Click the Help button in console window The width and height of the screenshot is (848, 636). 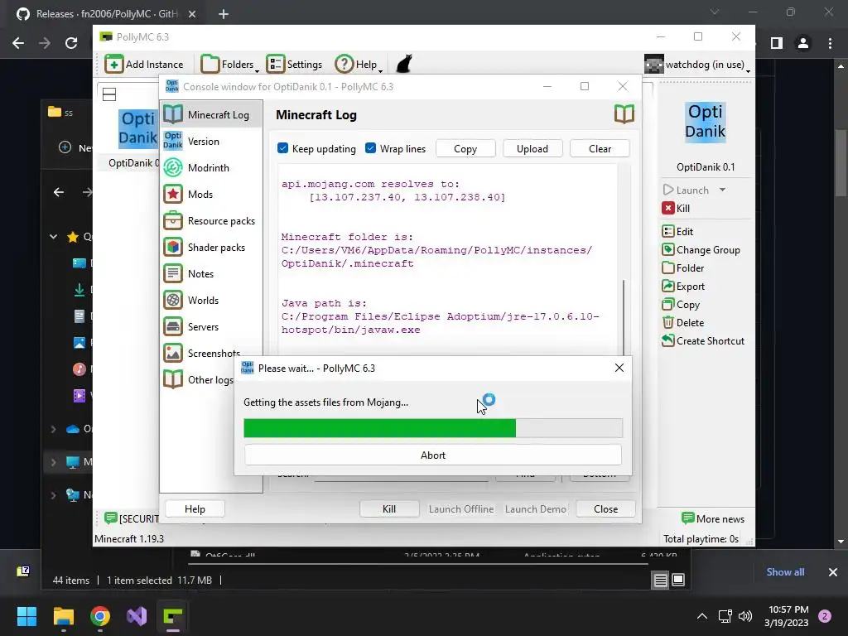point(195,509)
